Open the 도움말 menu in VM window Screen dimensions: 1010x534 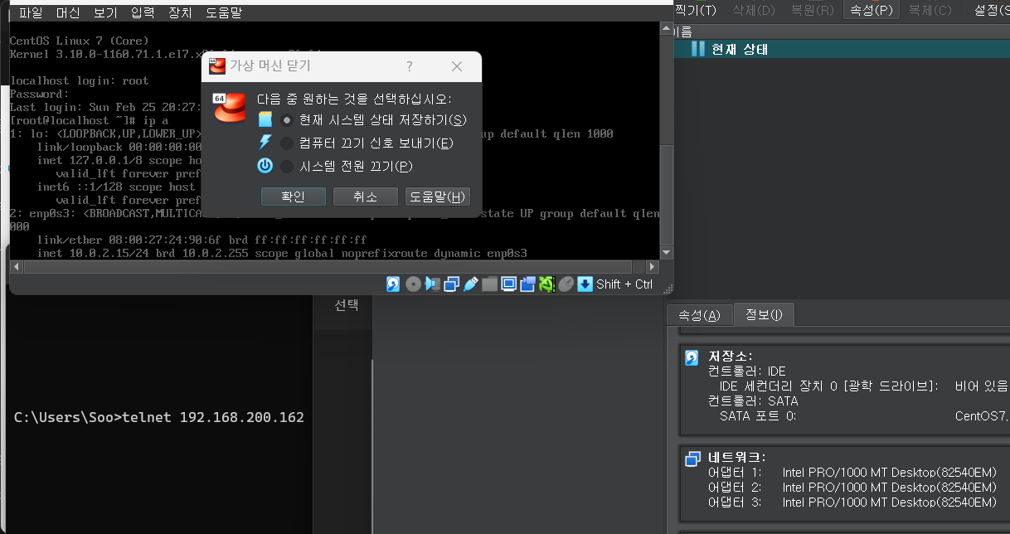[224, 12]
